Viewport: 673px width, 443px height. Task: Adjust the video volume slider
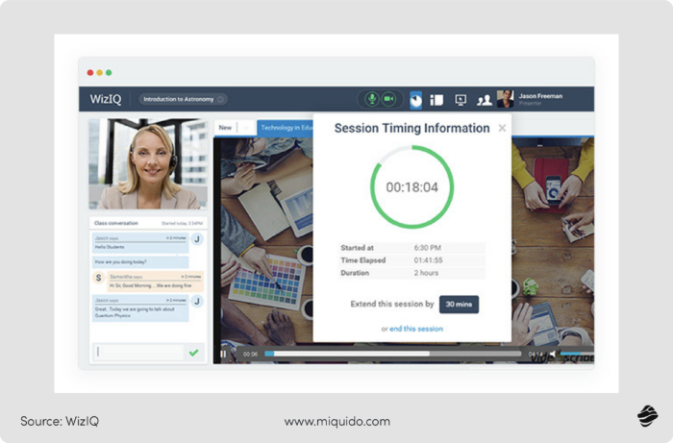[x=577, y=354]
